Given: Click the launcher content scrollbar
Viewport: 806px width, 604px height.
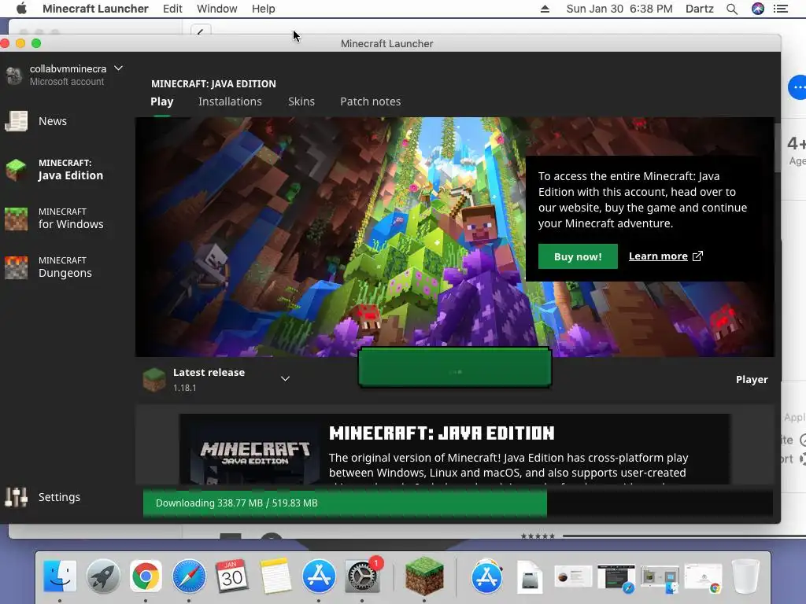Looking at the screenshot, I should (777, 148).
